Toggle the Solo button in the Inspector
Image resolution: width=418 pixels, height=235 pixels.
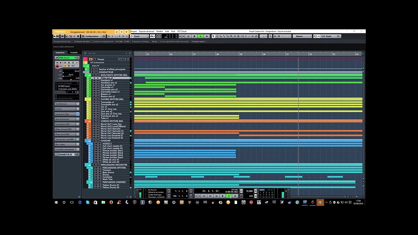[60, 62]
